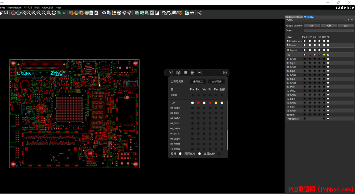The image size is (355, 194).
Task: Click the crossed-out sun dehighlight icon
Action: click(129, 13)
